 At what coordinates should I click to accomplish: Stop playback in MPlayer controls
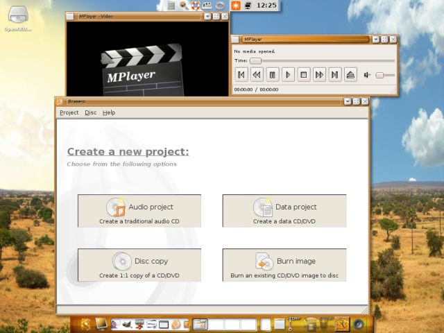tap(304, 75)
